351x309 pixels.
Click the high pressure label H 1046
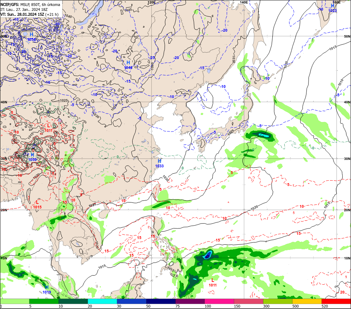[128, 65]
